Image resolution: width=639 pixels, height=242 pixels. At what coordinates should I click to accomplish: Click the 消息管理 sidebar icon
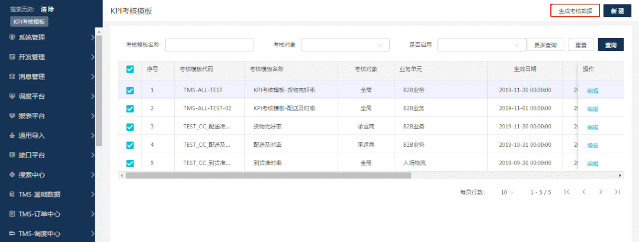pos(12,76)
